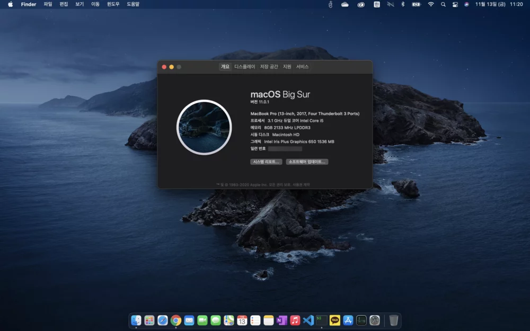Open the Wi-Fi status menu
Viewport: 530px width, 331px height.
pos(430,4)
